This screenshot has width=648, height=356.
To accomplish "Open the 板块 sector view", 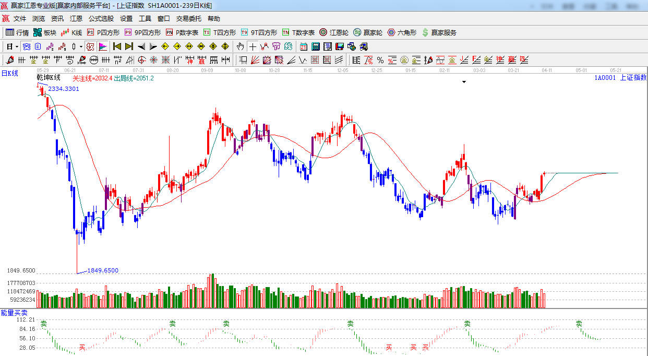I will tap(45, 32).
